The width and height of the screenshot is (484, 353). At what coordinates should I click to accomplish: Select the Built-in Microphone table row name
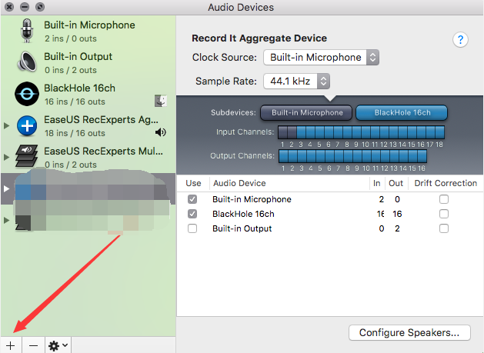252,199
